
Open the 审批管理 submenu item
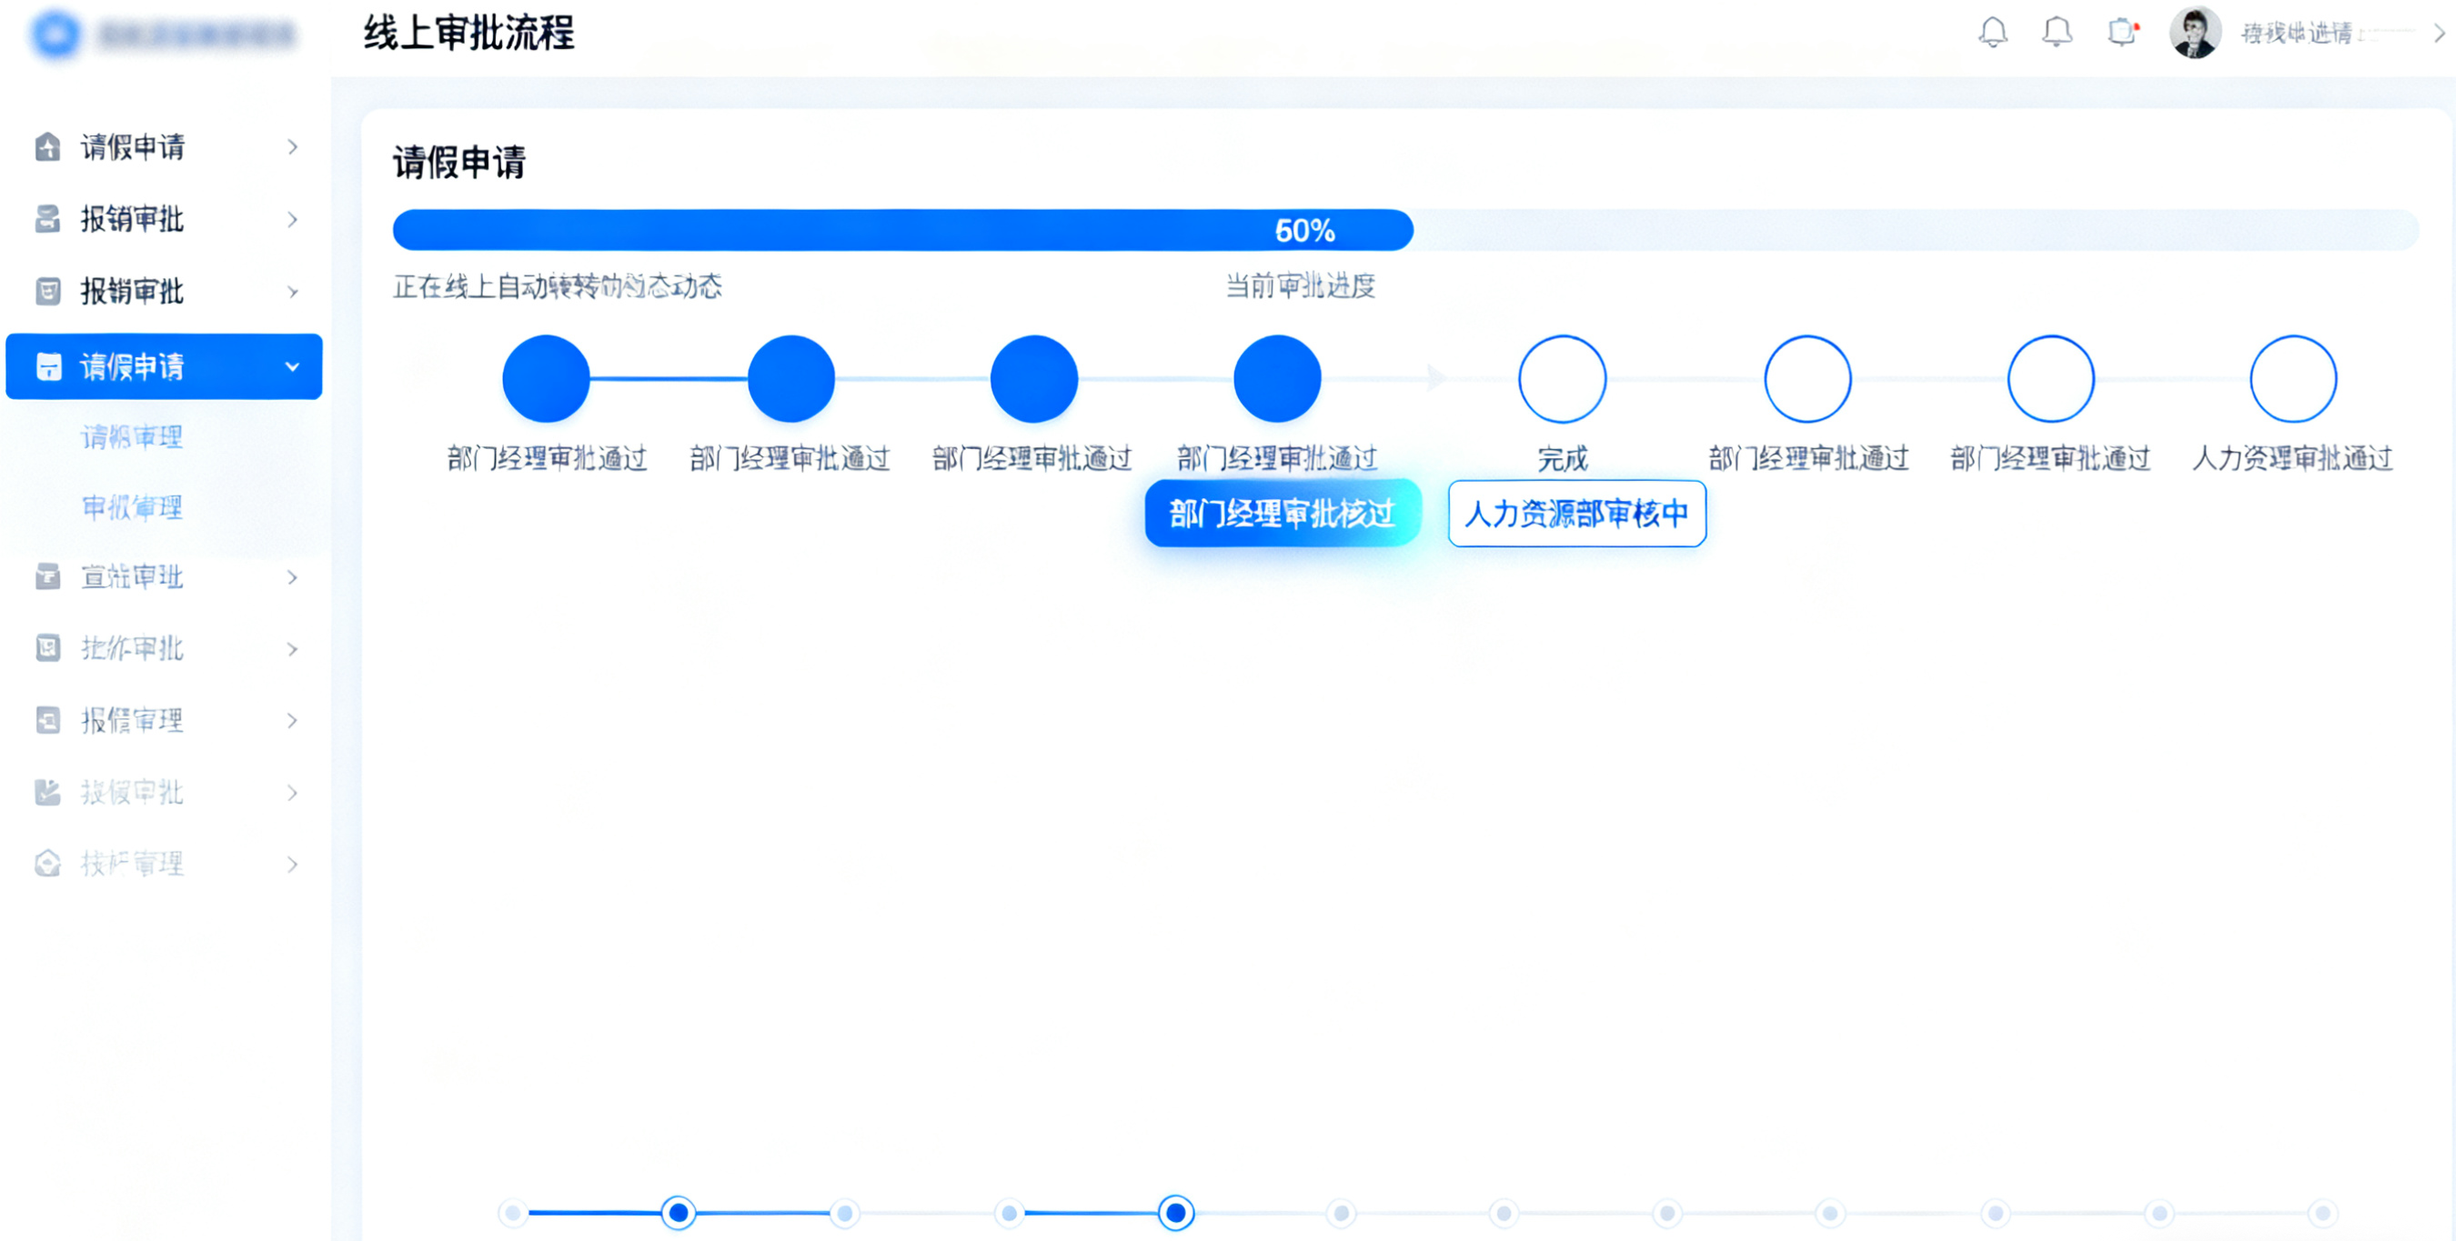[132, 507]
